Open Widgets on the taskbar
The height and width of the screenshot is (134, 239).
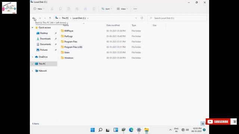pyautogui.click(x=116, y=130)
